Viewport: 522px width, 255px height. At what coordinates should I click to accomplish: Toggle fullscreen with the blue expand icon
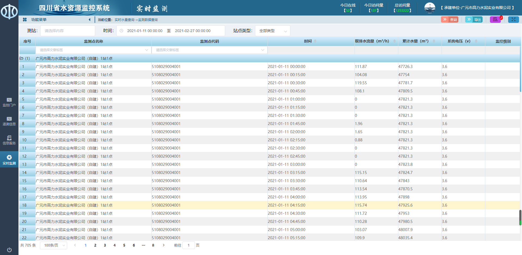click(x=513, y=20)
